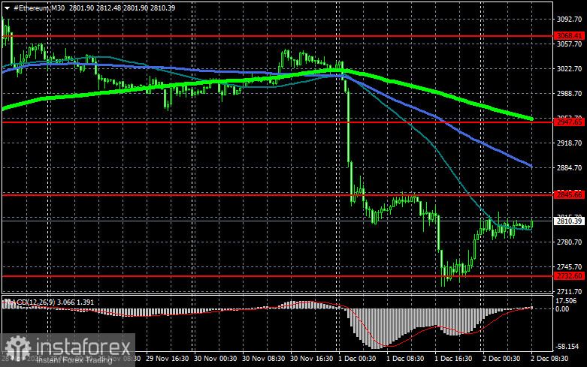This screenshot has width=587, height=367.
Task: Click the 3057.70 price scale value
Action: click(570, 44)
